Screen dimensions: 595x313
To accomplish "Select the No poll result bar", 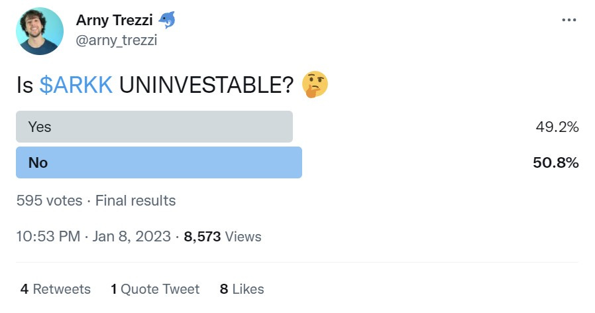I will click(159, 162).
